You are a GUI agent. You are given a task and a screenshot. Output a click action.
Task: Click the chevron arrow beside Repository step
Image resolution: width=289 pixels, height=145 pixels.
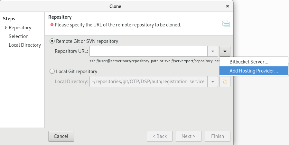pyautogui.click(x=5, y=27)
